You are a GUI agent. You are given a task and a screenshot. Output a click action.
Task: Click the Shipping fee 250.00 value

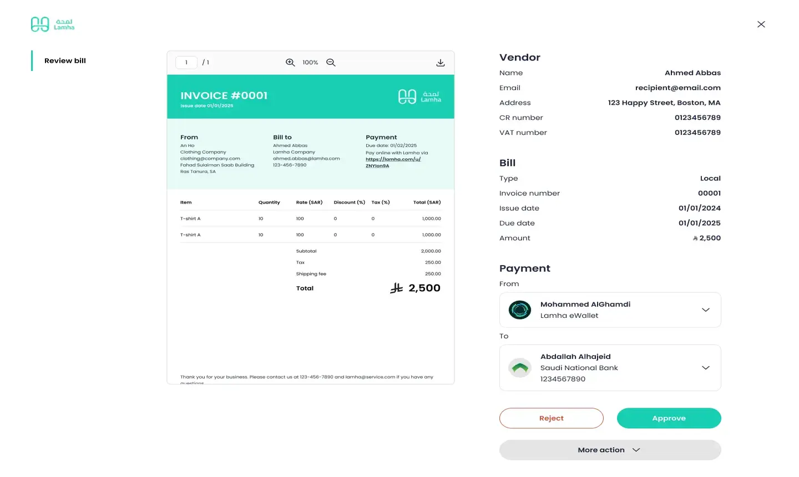point(433,274)
